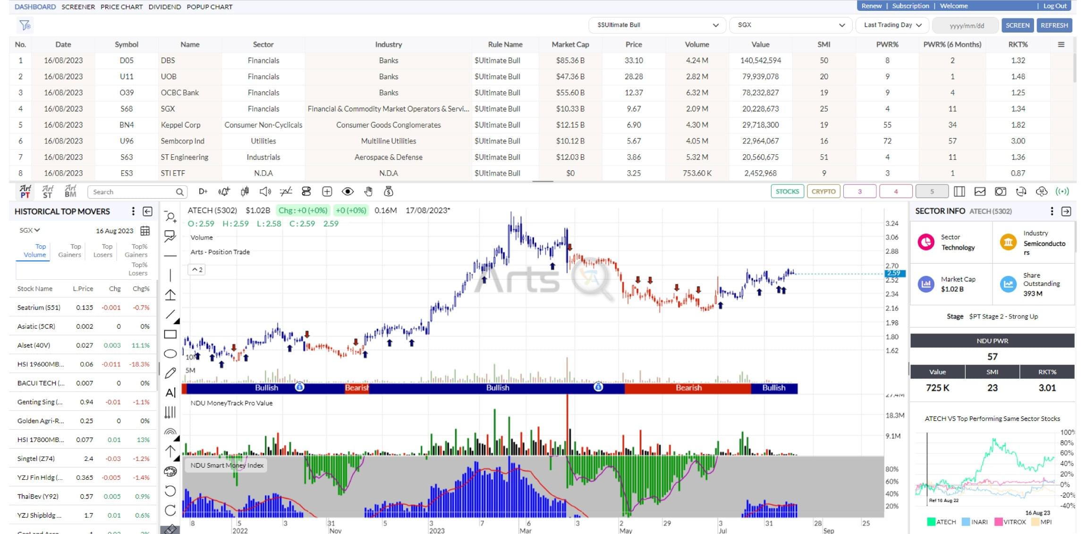This screenshot has width=1086, height=534.
Task: Click the Renew link
Action: point(871,6)
